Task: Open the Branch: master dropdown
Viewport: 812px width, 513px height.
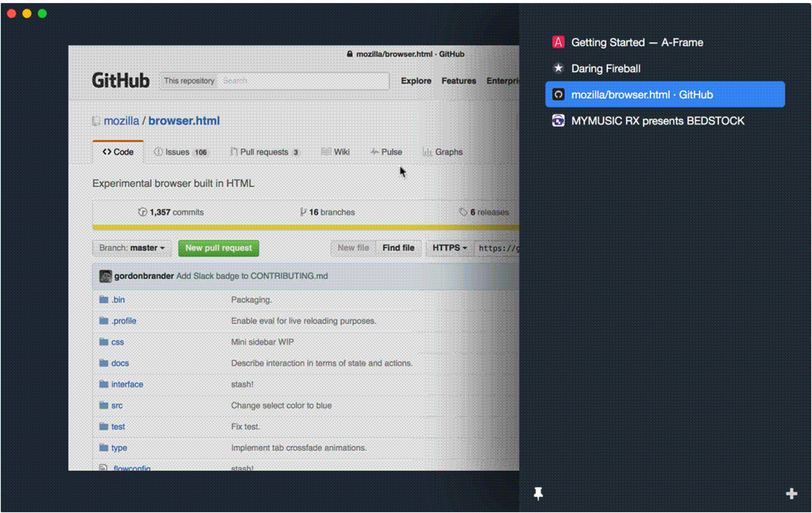Action: (132, 248)
